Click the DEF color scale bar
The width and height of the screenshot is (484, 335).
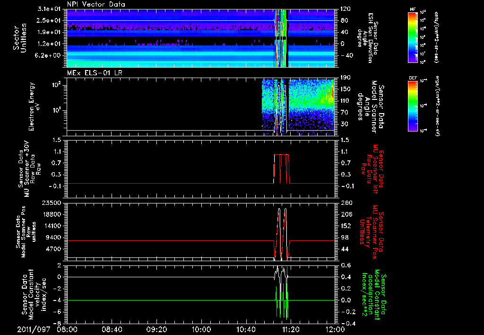[413, 106]
